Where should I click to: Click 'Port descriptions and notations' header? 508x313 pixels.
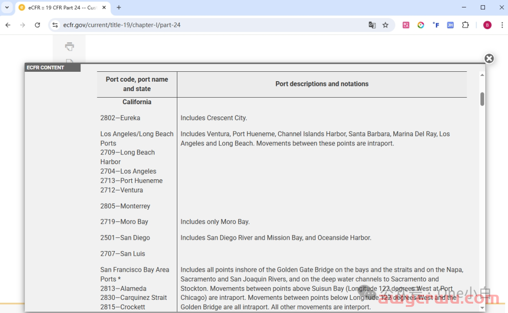(322, 84)
